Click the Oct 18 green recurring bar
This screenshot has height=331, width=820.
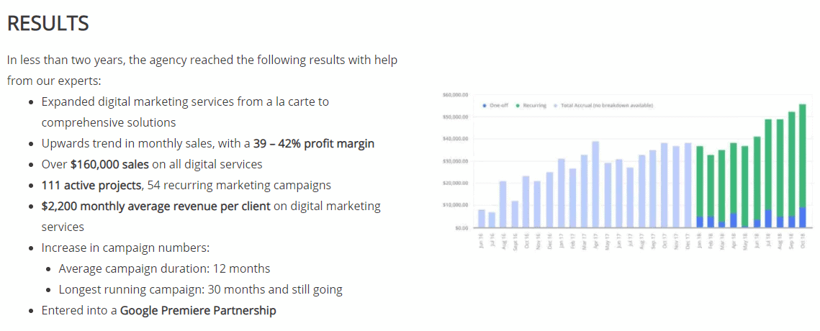(x=803, y=156)
